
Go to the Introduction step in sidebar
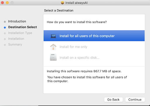pos(17,21)
